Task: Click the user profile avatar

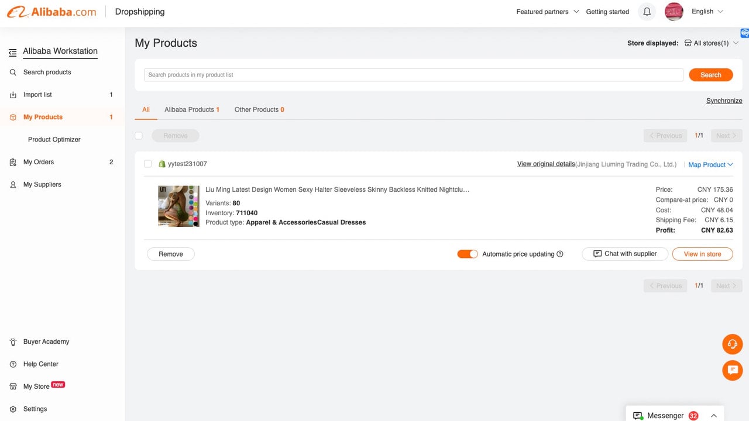Action: [x=674, y=12]
